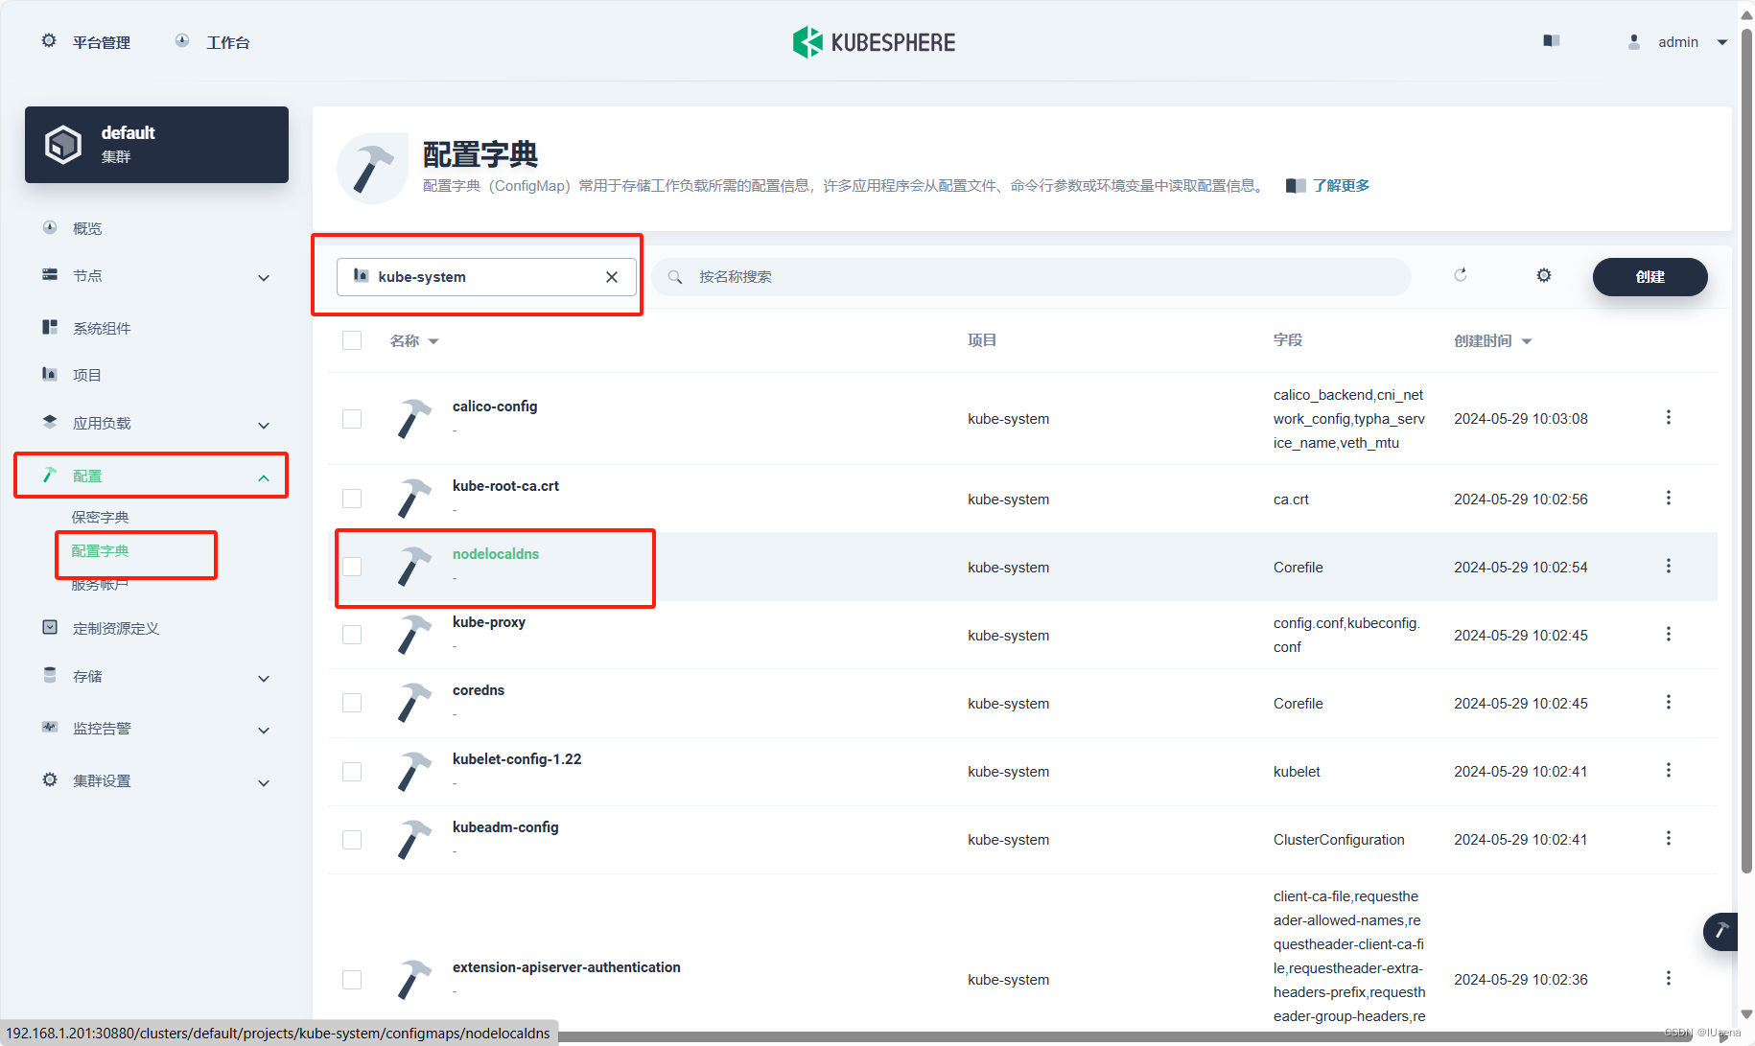1755x1046 pixels.
Task: Click the search magnifier icon
Action: pos(675,277)
